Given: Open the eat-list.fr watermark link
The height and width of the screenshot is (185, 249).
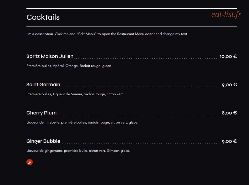Looking at the screenshot, I should 226,14.
